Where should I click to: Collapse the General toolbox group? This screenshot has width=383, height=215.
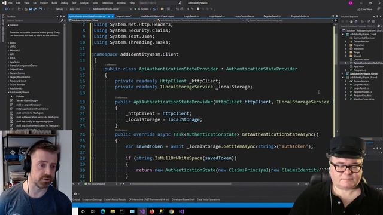tap(8, 25)
